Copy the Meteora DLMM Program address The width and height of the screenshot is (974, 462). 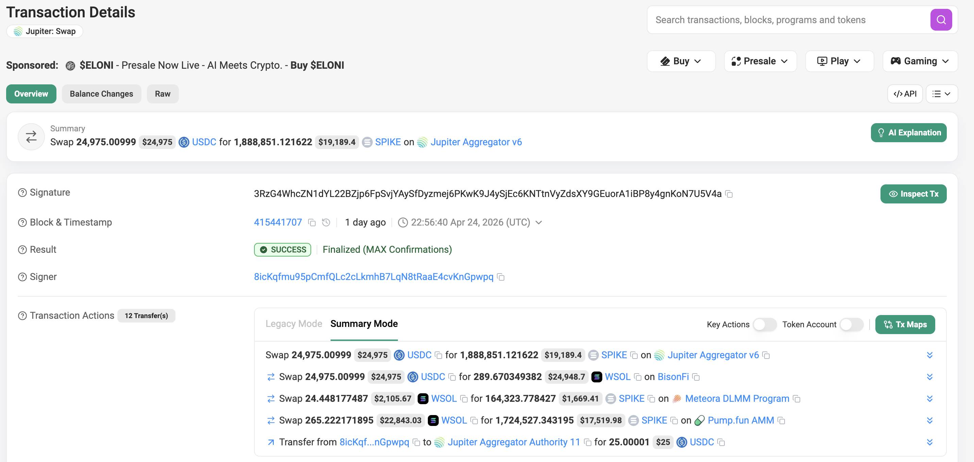(x=797, y=399)
